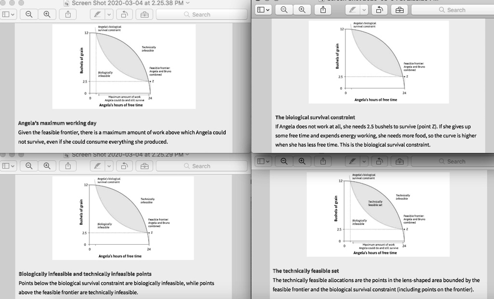Select title text 'Screen Shot 2020-03-04 at 2.25.38 PM'
494x299 pixels.
point(127,3)
